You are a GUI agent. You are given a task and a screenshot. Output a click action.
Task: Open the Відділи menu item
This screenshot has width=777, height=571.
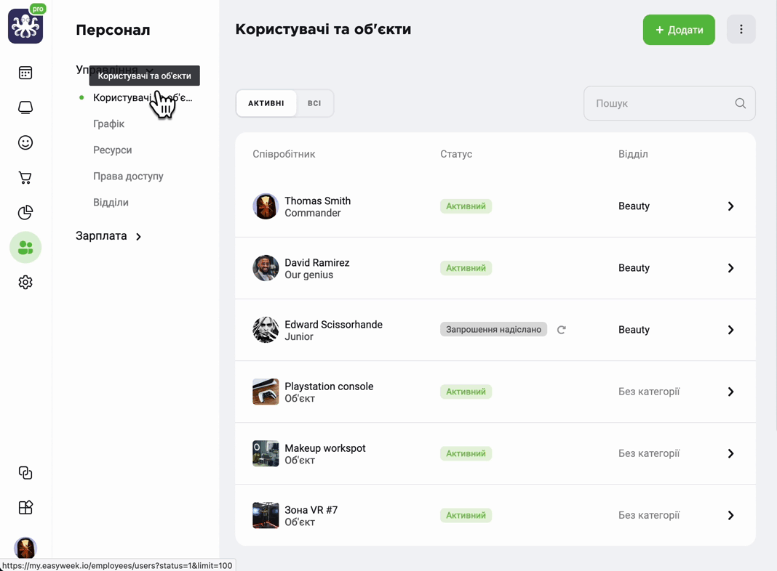pyautogui.click(x=111, y=203)
